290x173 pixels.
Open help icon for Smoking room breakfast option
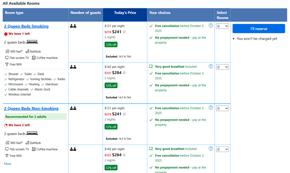coord(211,66)
